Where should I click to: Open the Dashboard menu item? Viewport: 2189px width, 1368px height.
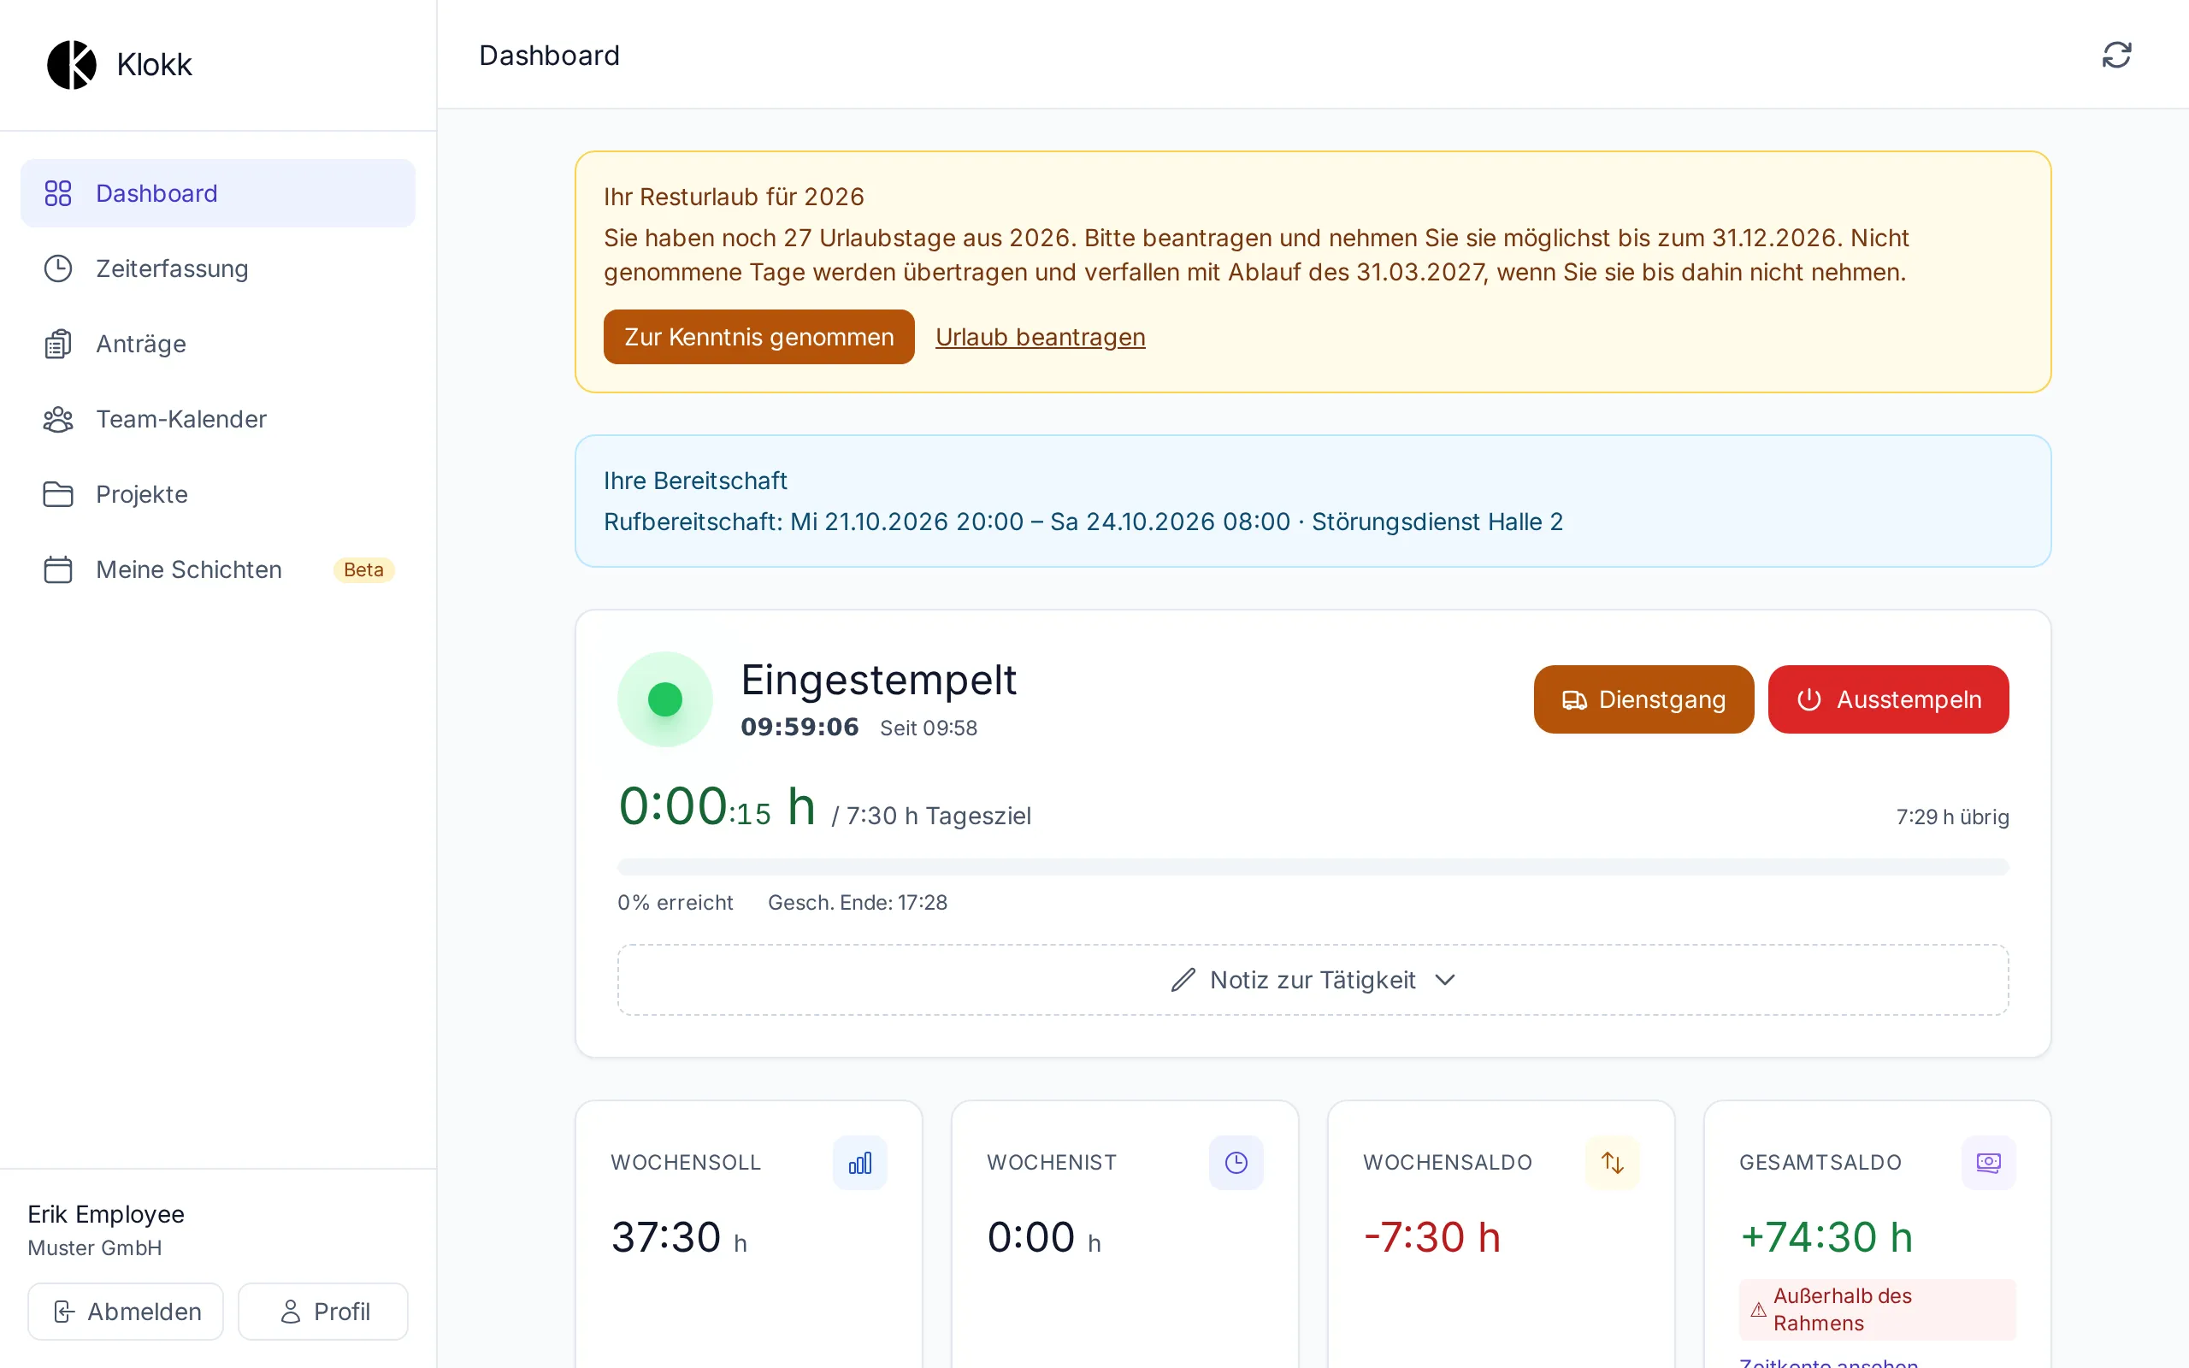(218, 192)
